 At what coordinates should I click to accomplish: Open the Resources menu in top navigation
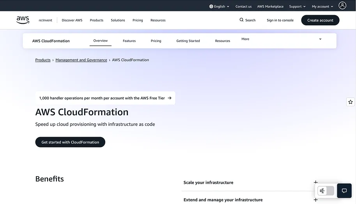tap(158, 20)
